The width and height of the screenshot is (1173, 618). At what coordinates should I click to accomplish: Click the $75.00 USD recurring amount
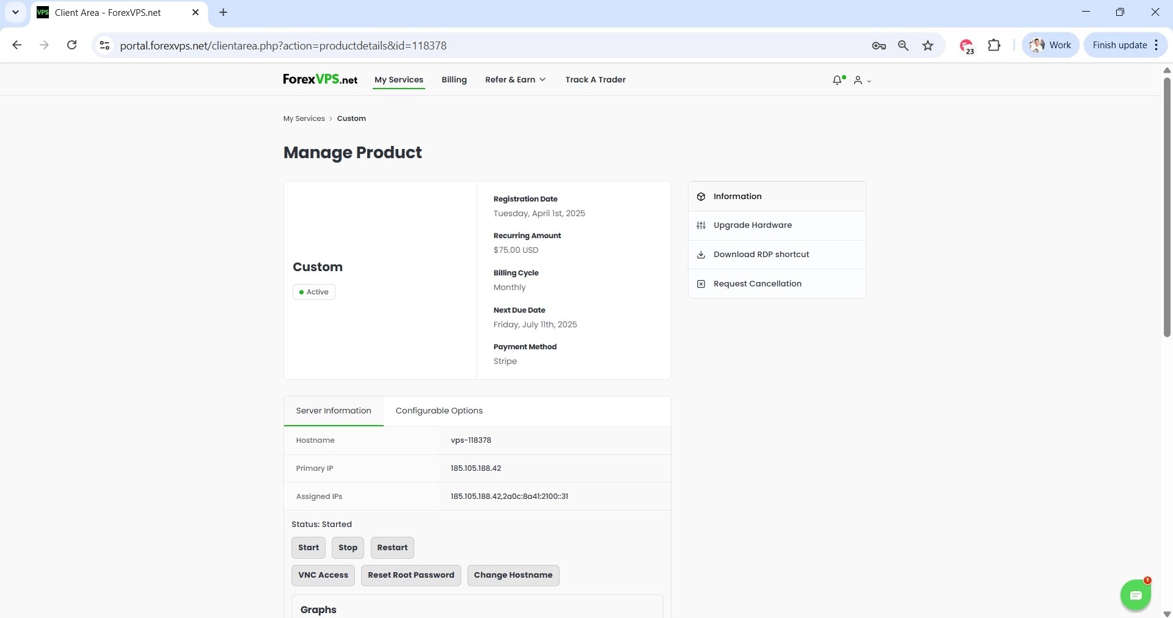click(x=516, y=250)
